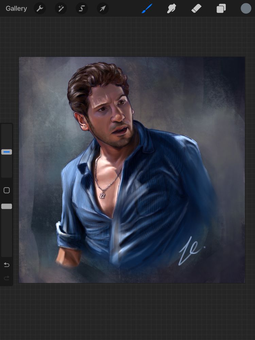Tap the square Modify button in sidebar
Viewport: 255px width, 340px height.
(6, 190)
